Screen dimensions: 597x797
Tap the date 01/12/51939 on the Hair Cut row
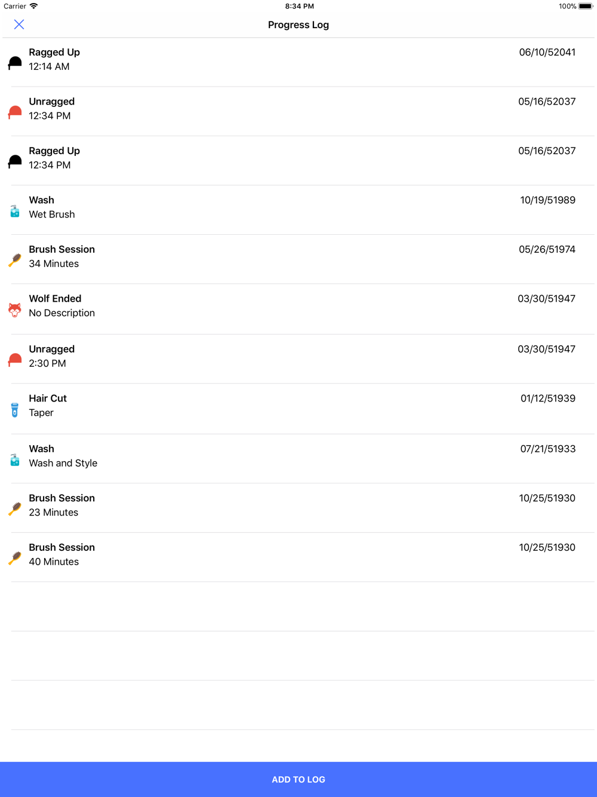coord(548,398)
